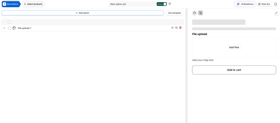Click the File upload-1 file type icon
Viewport: 280px width, 123px height.
tap(14, 28)
